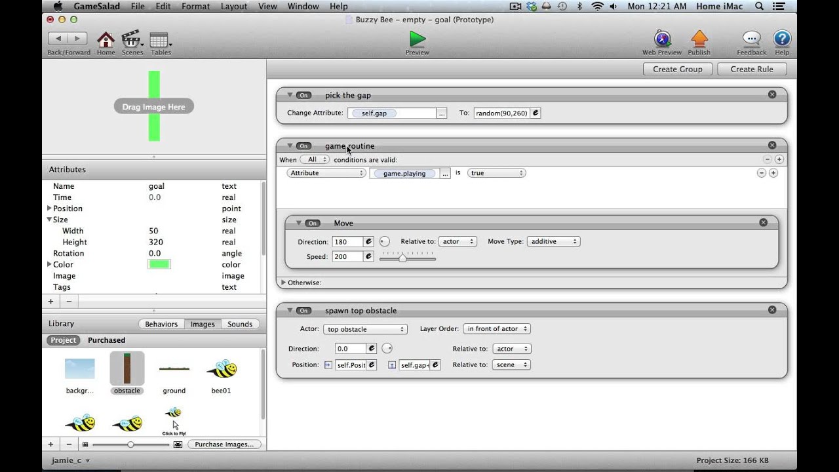The width and height of the screenshot is (839, 472).
Task: Expand the Otherwise section
Action: pos(283,283)
